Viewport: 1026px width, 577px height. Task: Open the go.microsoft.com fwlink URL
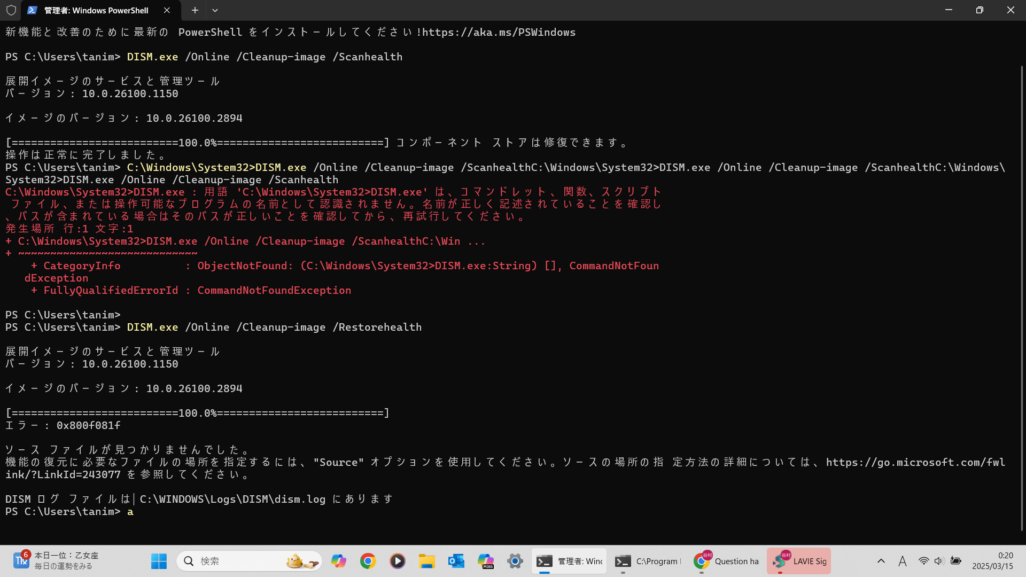(x=915, y=462)
